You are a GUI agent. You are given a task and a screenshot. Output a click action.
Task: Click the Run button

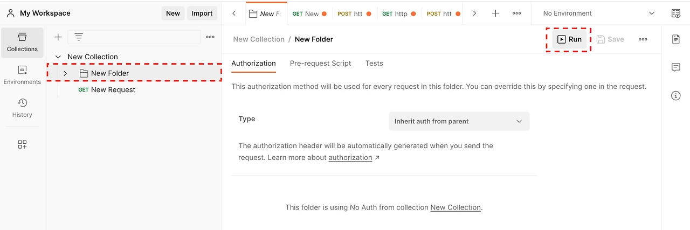pyautogui.click(x=569, y=39)
